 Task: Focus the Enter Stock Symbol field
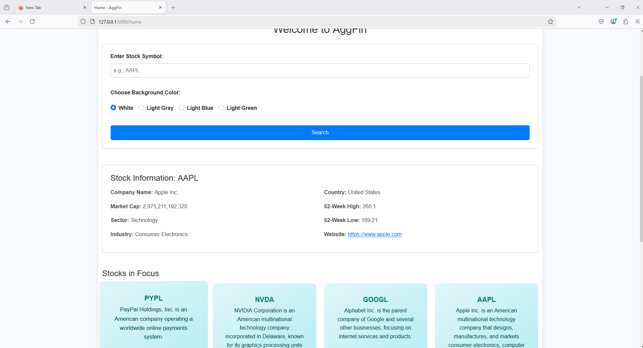(320, 71)
